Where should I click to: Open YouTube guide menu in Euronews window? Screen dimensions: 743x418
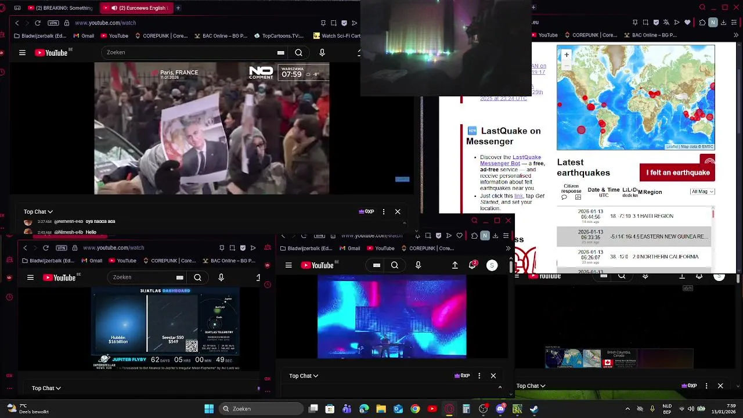click(22, 53)
